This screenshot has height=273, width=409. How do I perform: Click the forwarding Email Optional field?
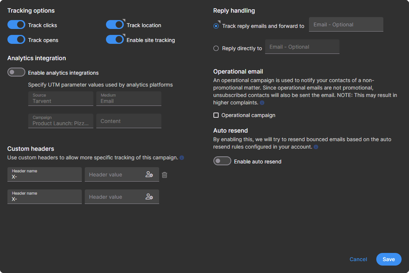(346, 24)
